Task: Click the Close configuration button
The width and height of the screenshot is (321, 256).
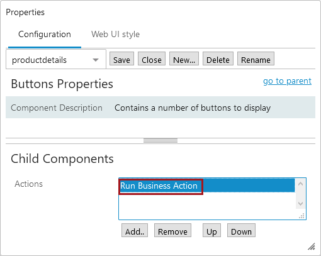Action: click(x=152, y=58)
